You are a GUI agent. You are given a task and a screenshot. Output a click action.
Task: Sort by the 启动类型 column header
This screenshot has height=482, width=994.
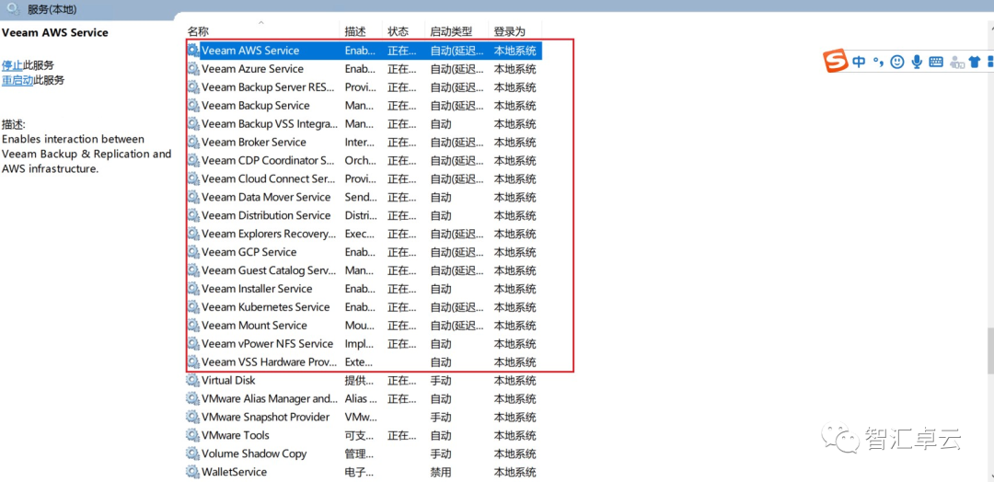pos(451,31)
